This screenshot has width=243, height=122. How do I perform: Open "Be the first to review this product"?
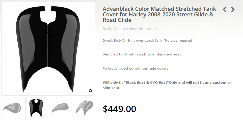(x=130, y=29)
